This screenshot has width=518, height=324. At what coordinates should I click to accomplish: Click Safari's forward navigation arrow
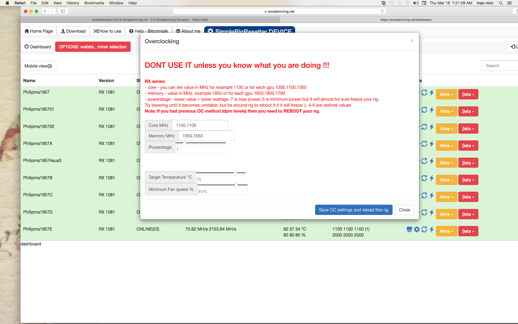click(52, 11)
